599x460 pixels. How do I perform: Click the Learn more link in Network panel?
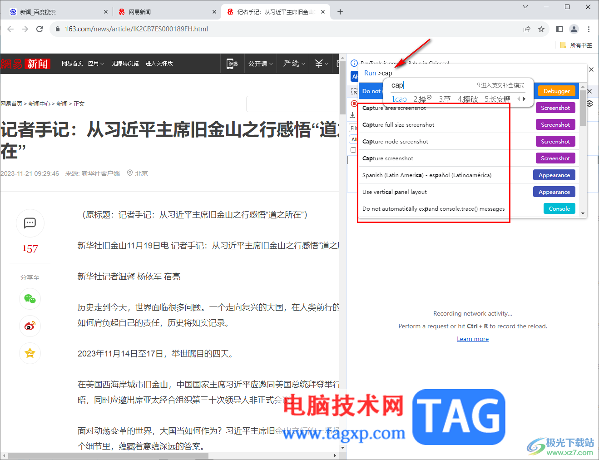[472, 338]
